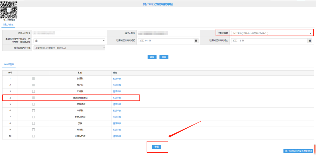Viewport: 316px width, 155px height.
Task: Click the 2022-01-01 start date field
Action: pos(165,41)
